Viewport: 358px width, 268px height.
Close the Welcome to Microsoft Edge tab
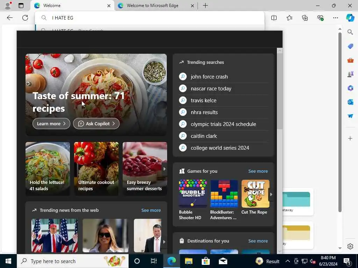(x=193, y=6)
